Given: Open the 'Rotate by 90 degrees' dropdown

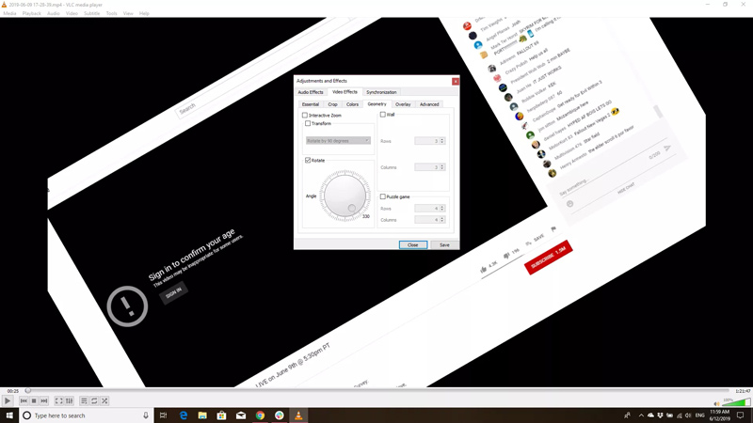Looking at the screenshot, I should point(338,141).
